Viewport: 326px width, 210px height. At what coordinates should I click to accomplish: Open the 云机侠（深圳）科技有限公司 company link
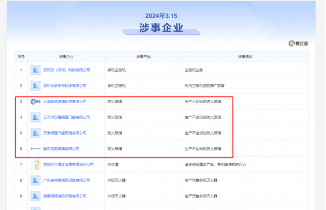tap(67, 70)
